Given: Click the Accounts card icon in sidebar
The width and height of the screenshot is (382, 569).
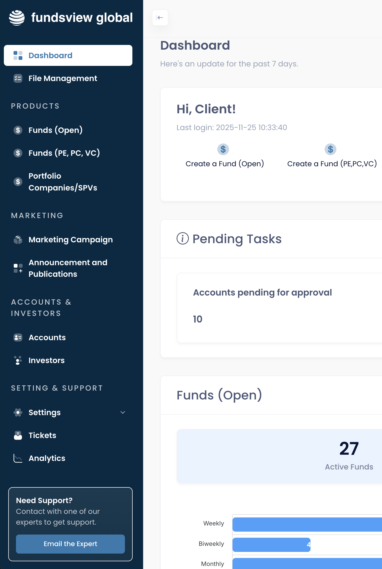Looking at the screenshot, I should pos(18,337).
